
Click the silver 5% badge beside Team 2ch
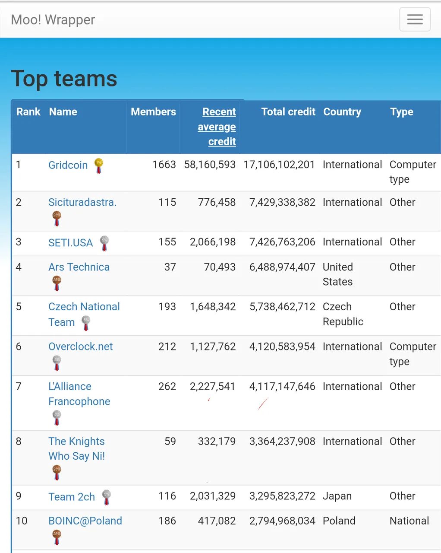pyautogui.click(x=107, y=497)
